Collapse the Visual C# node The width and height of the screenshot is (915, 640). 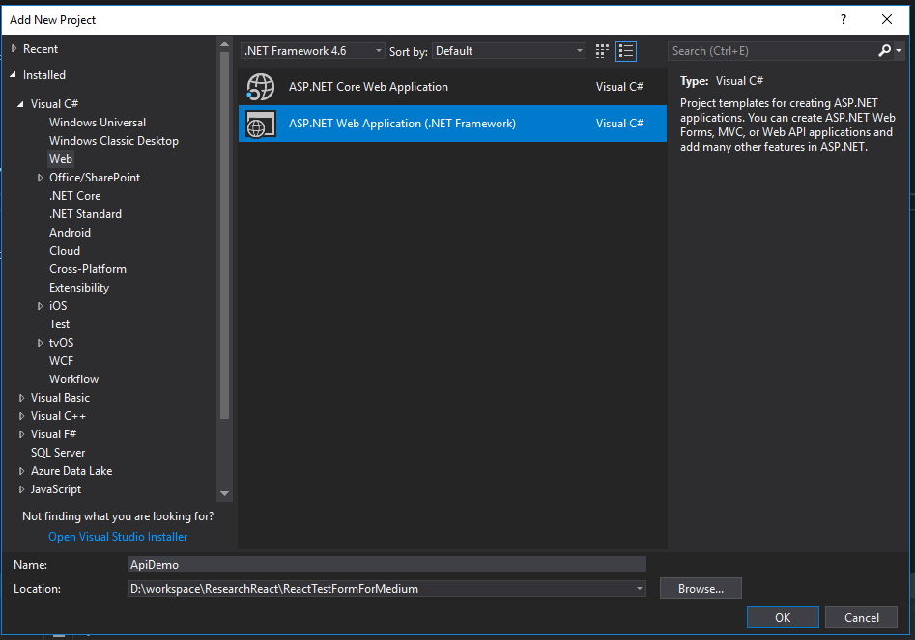20,103
